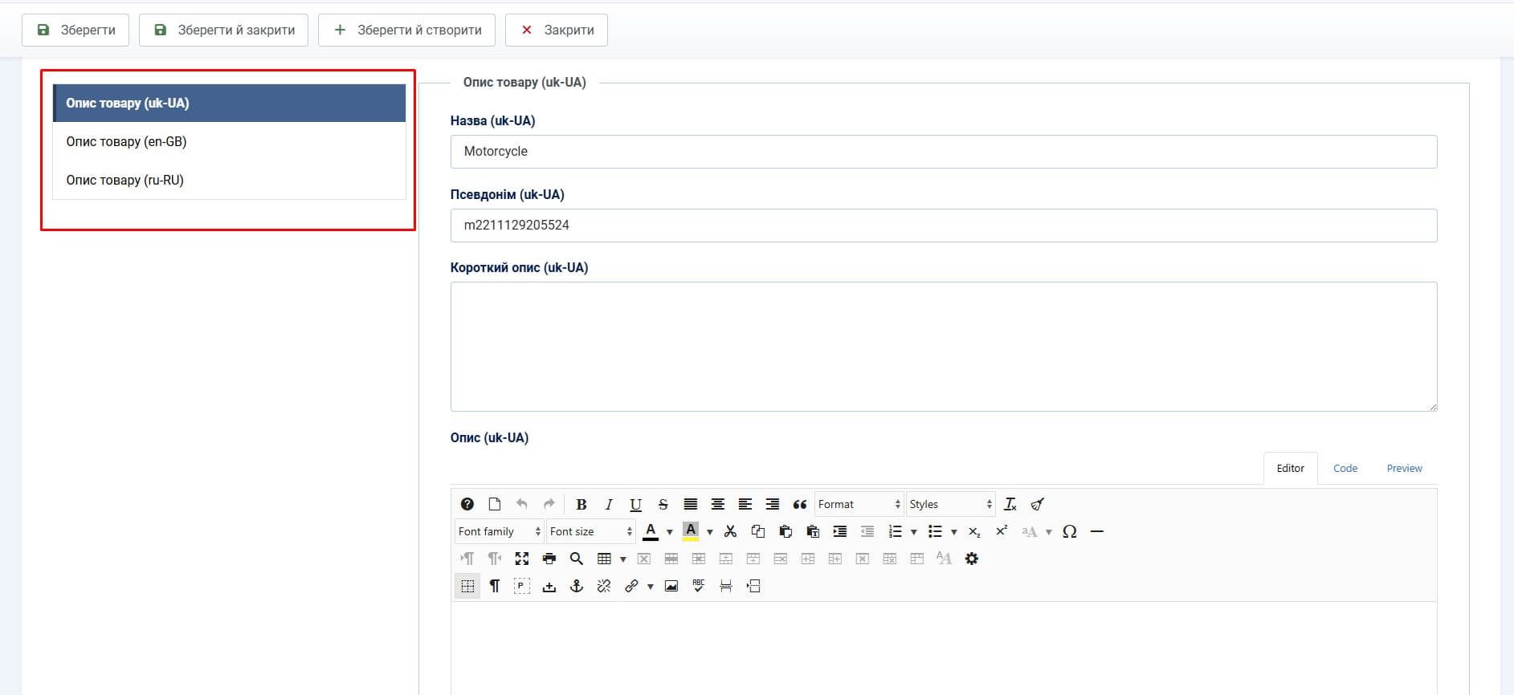Viewport: 1514px width, 695px height.
Task: Insert an anchor in the editor
Action: click(x=576, y=586)
